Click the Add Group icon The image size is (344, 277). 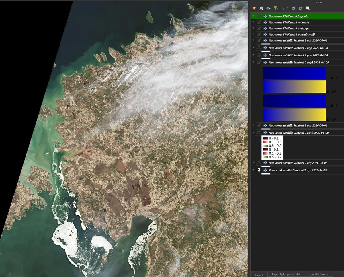click(x=261, y=9)
